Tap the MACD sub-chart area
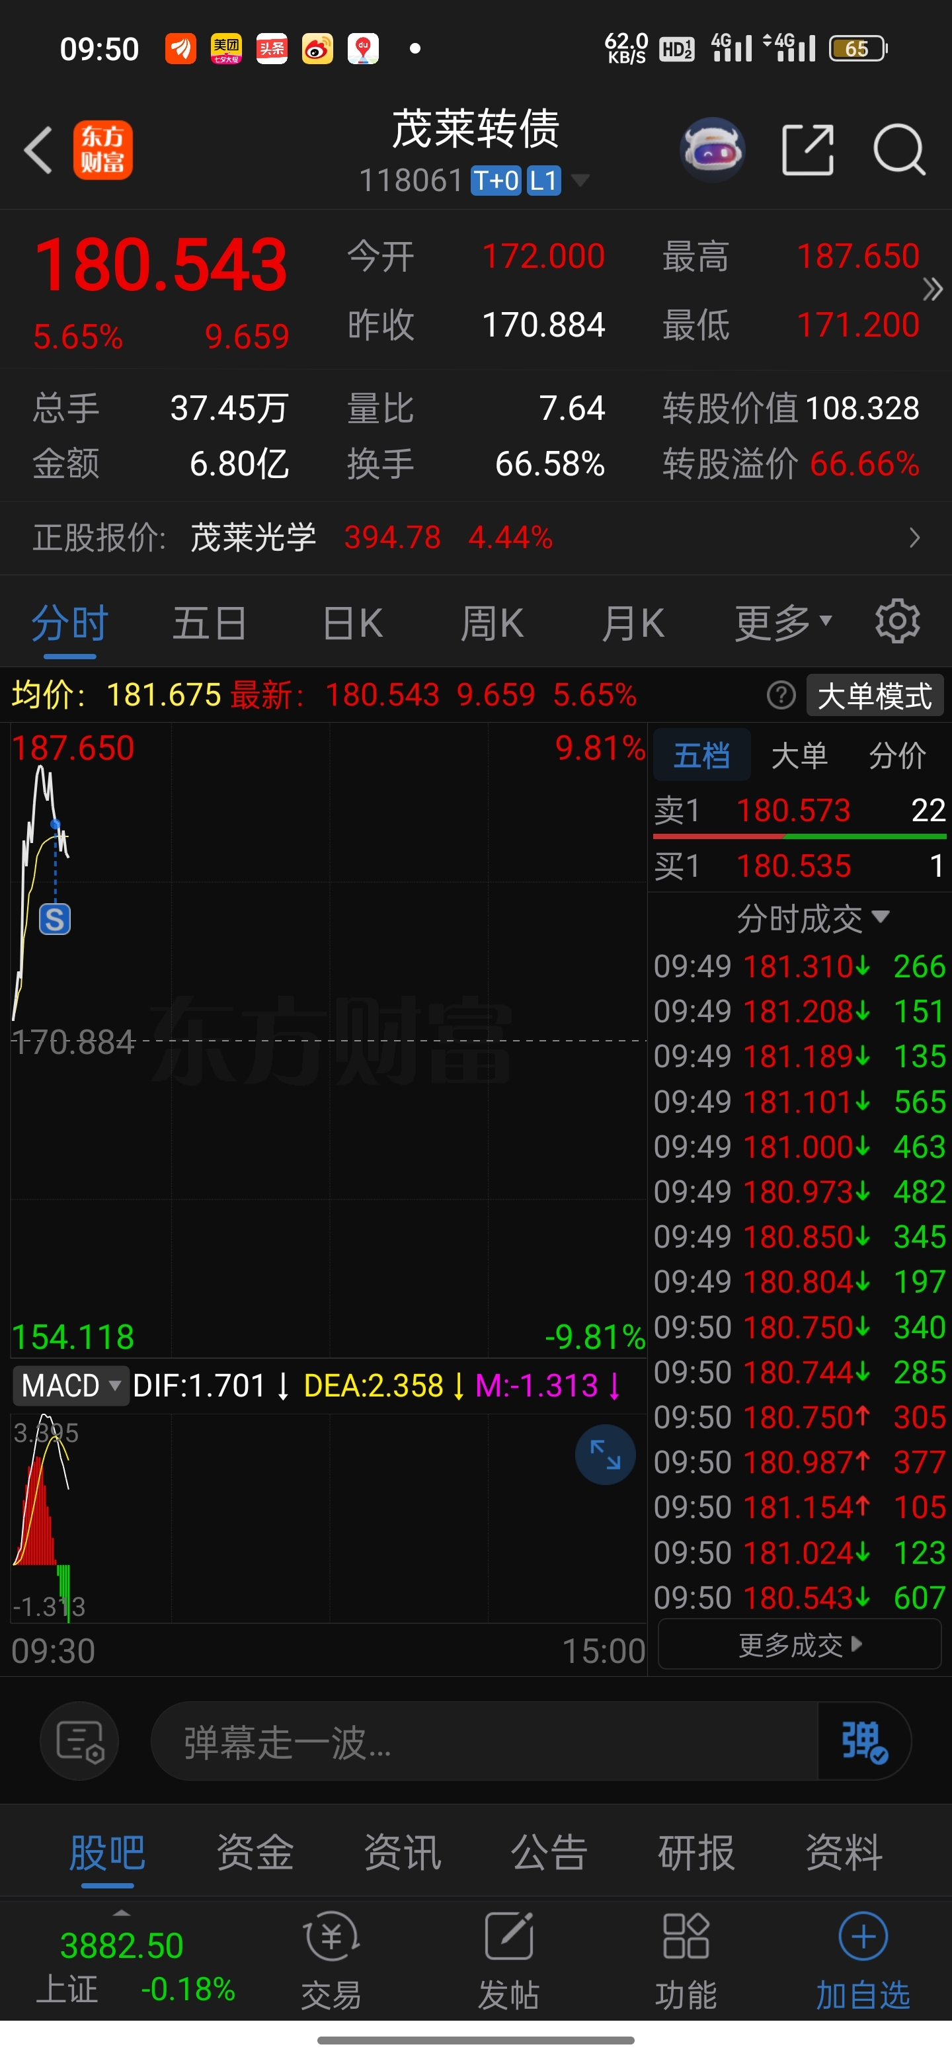 [x=329, y=1518]
